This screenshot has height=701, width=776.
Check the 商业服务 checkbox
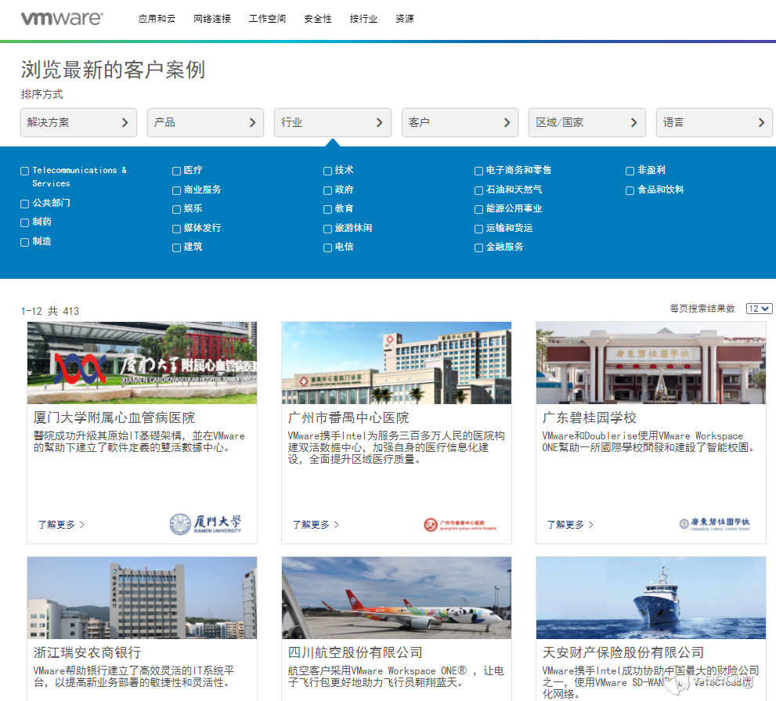click(176, 190)
